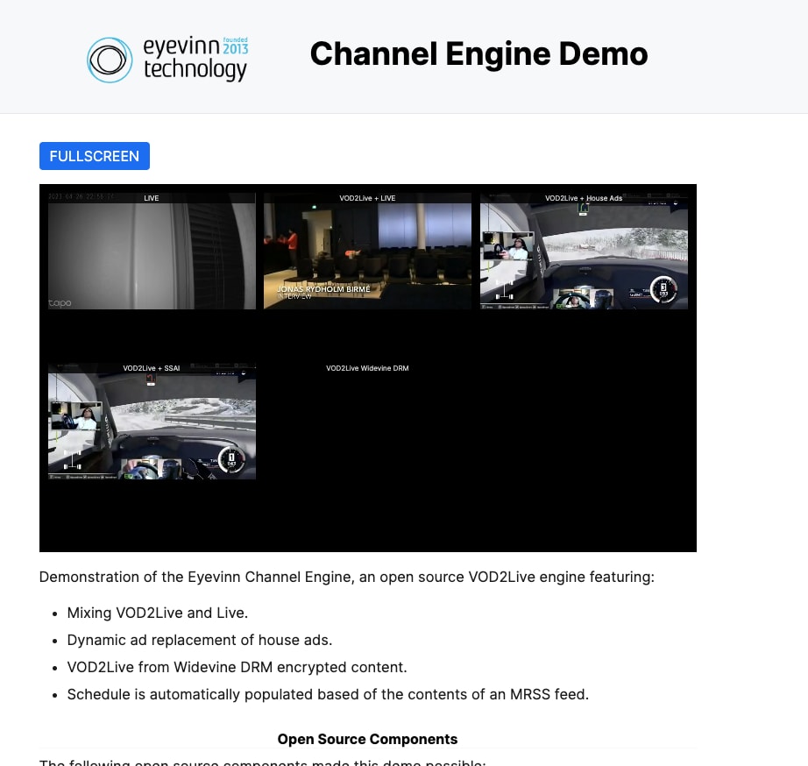Click the Eyevinn Technology logo

coord(167,60)
